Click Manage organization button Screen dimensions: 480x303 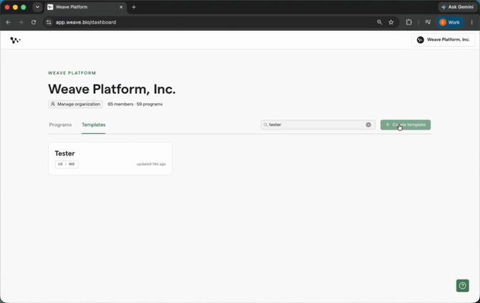[x=75, y=104]
